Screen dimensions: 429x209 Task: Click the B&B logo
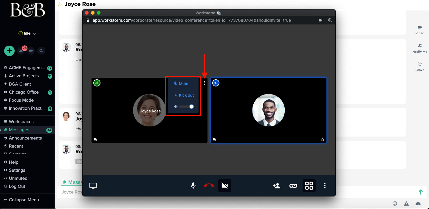[28, 10]
